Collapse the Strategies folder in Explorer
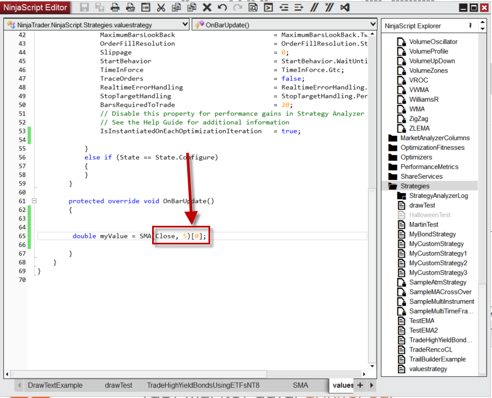The width and height of the screenshot is (492, 398). tap(392, 186)
